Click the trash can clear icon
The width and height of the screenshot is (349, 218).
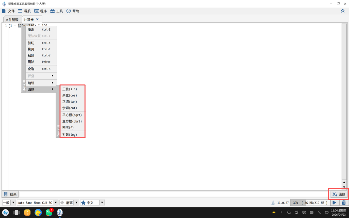(344, 203)
